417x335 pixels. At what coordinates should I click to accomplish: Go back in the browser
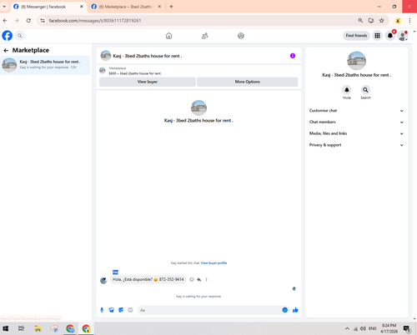pyautogui.click(x=5, y=21)
